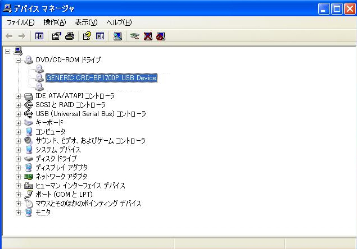Close the デバイス マネージャ window
Image resolution: width=357 pixels, height=249 pixels.
coord(350,9)
